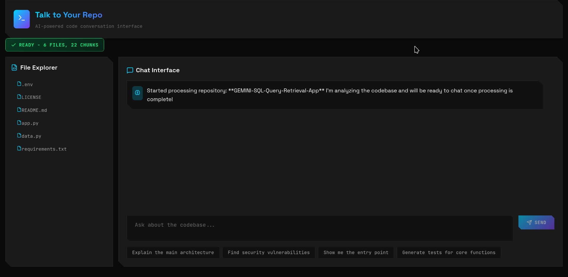Click the terminal logo icon in header
Viewport: 568px width, 277px height.
pos(22,19)
